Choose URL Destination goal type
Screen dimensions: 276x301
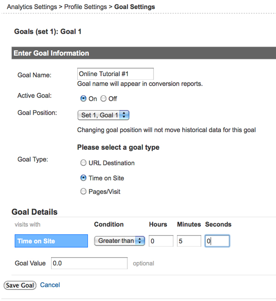(83, 162)
